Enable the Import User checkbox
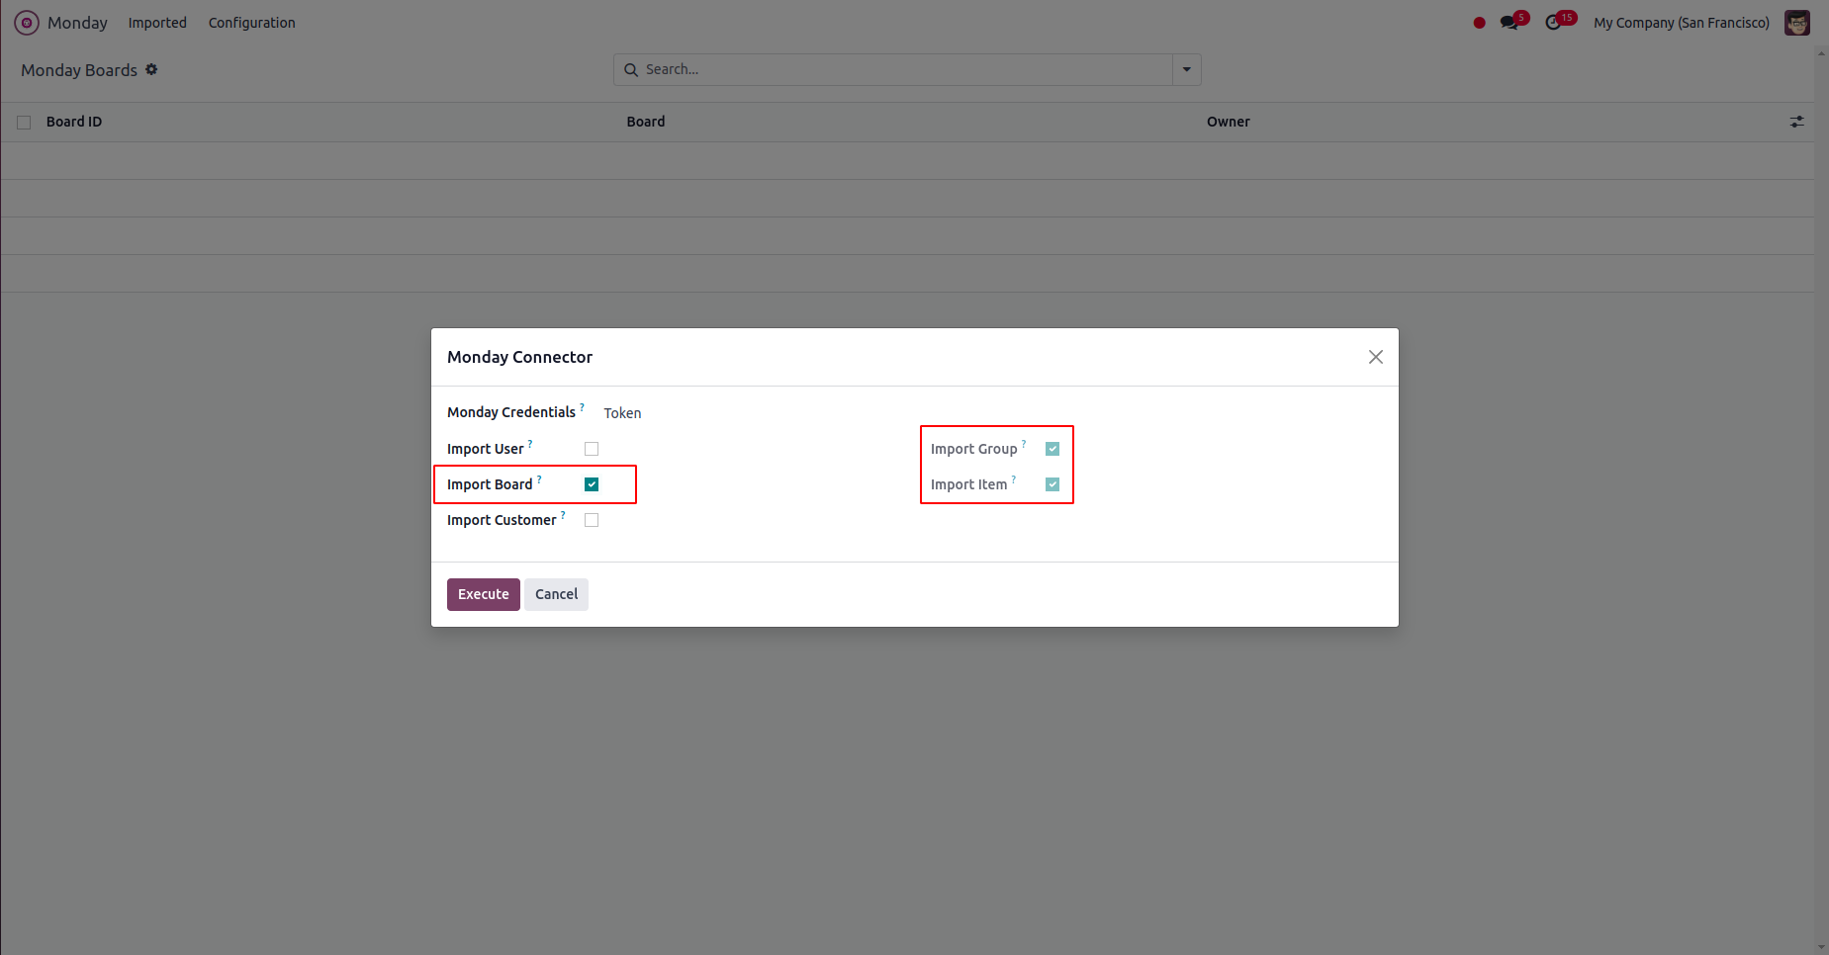This screenshot has width=1829, height=955. tap(592, 449)
